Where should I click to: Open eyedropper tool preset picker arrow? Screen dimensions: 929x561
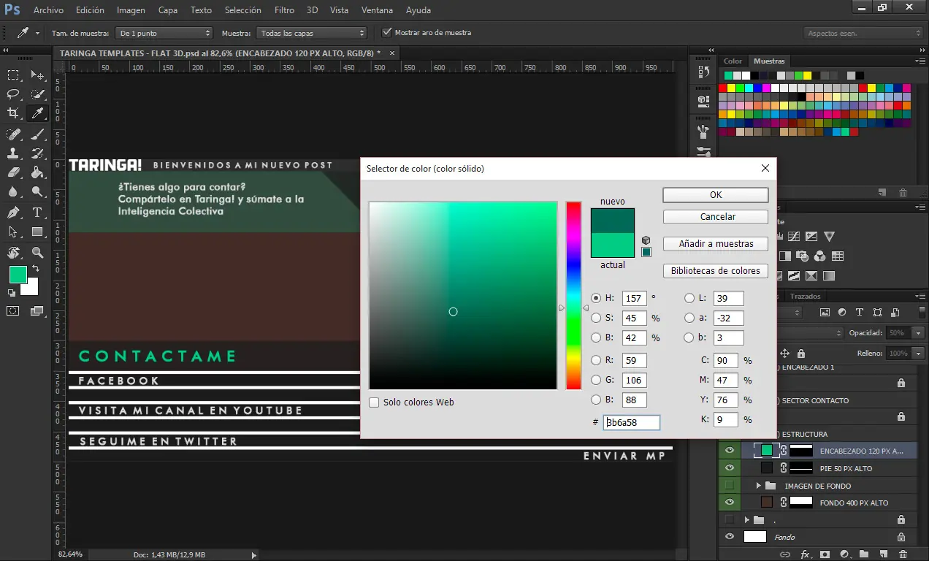click(x=37, y=33)
